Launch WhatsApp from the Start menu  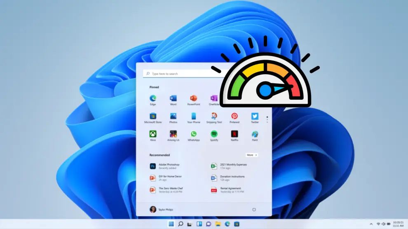(193, 134)
